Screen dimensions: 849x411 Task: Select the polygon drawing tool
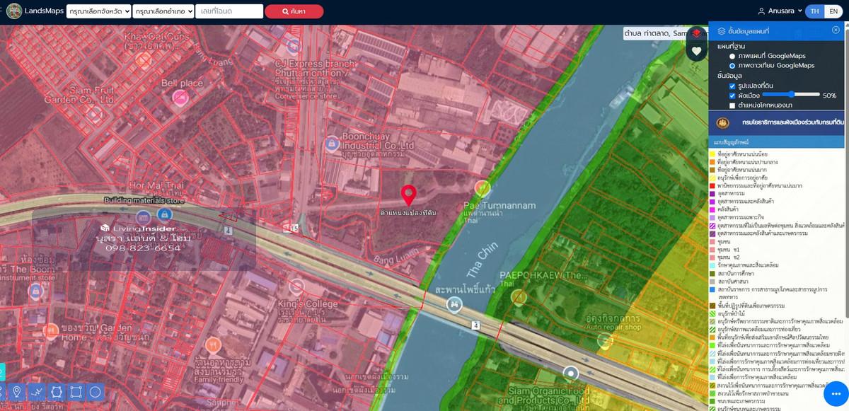point(57,391)
